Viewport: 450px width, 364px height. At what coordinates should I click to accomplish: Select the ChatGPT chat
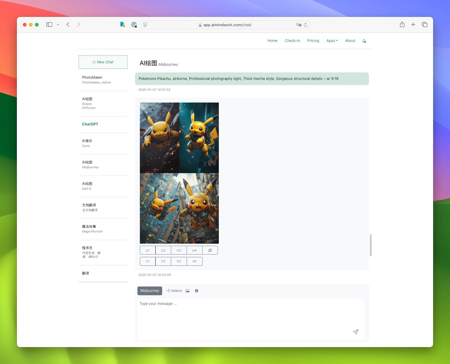(x=103, y=124)
